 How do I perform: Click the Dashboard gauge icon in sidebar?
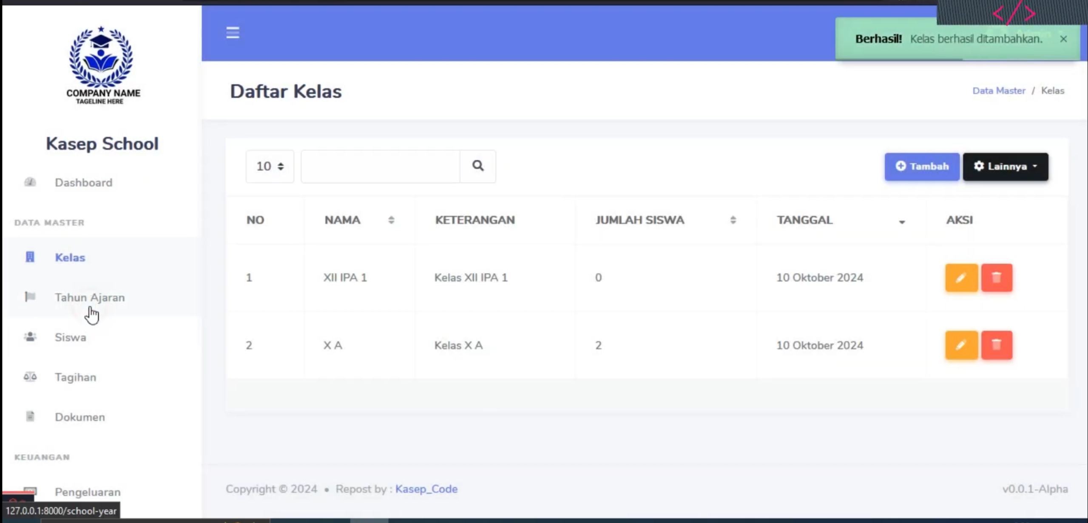point(30,182)
